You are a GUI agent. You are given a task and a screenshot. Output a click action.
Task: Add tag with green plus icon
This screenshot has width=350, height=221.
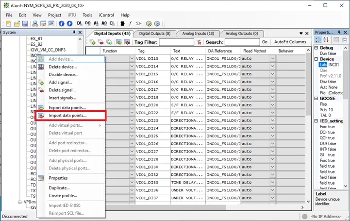[x=92, y=42]
